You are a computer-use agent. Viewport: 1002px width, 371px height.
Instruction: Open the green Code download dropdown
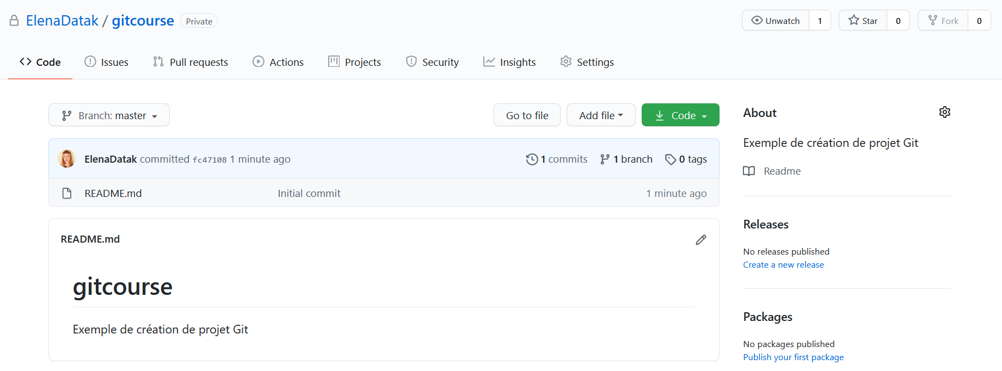[x=680, y=115]
